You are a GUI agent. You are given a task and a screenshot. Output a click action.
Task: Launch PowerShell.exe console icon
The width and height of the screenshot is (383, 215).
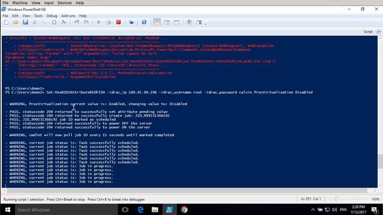point(144,22)
